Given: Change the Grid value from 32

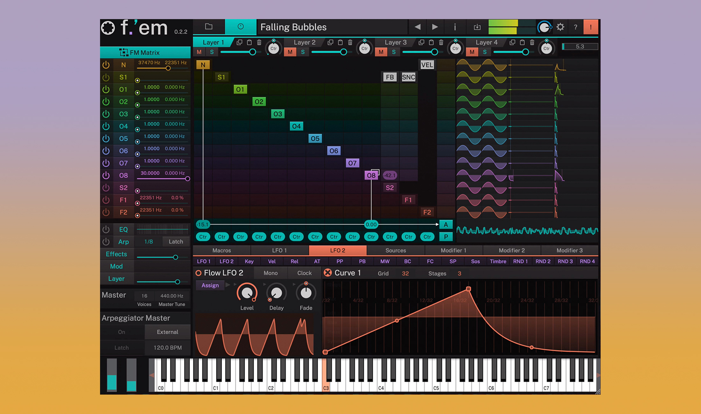Looking at the screenshot, I should [405, 273].
